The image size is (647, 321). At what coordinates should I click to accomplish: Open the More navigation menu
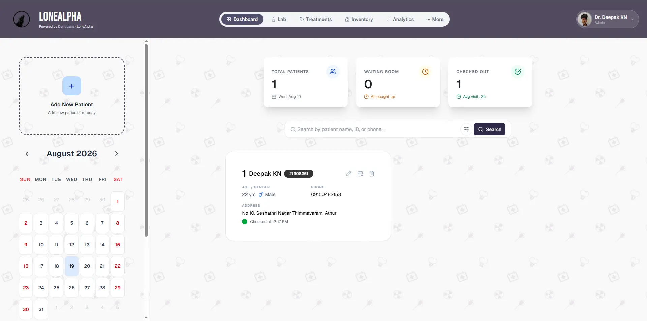point(435,19)
